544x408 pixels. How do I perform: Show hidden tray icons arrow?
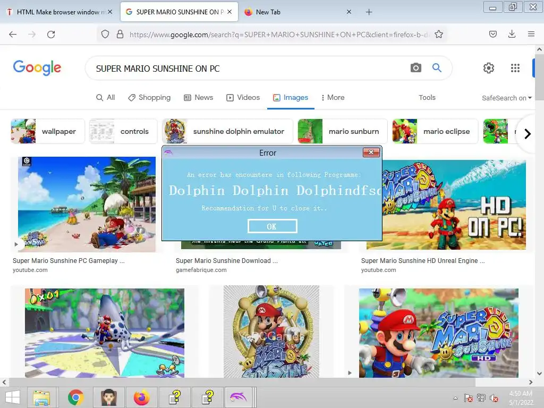click(455, 398)
